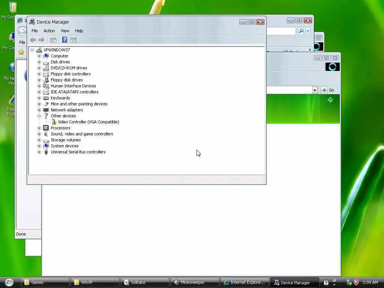Click the USB plug icon for USB controllers
Screen dimensions: 384x288
click(46, 152)
